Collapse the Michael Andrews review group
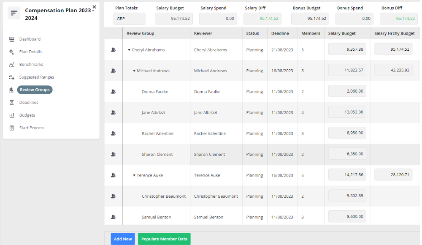This screenshot has height=245, width=422. (134, 71)
